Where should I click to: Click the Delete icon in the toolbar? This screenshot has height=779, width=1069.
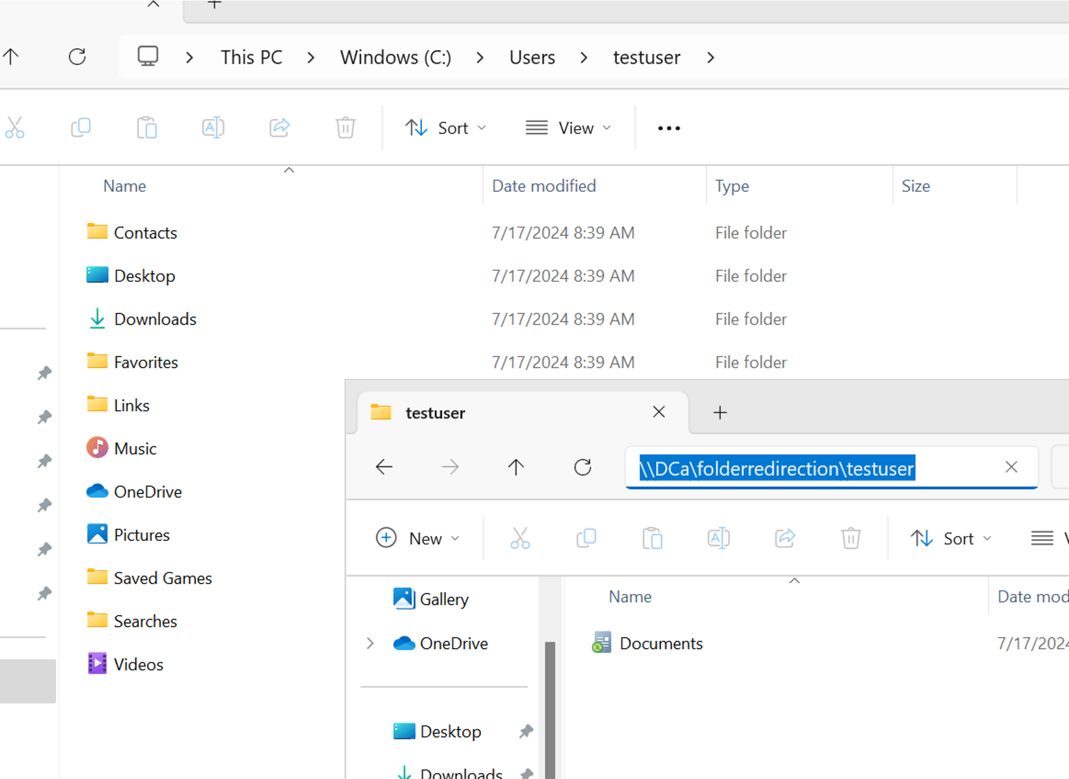[x=345, y=127]
